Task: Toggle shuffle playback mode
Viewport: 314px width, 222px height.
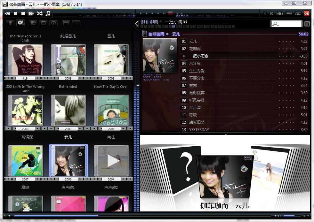Action: 39,14
